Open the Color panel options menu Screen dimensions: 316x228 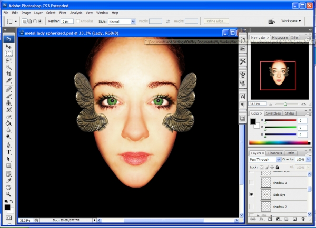pos(309,114)
